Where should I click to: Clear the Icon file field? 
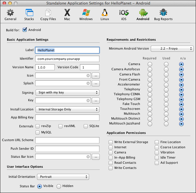coord(88,75)
